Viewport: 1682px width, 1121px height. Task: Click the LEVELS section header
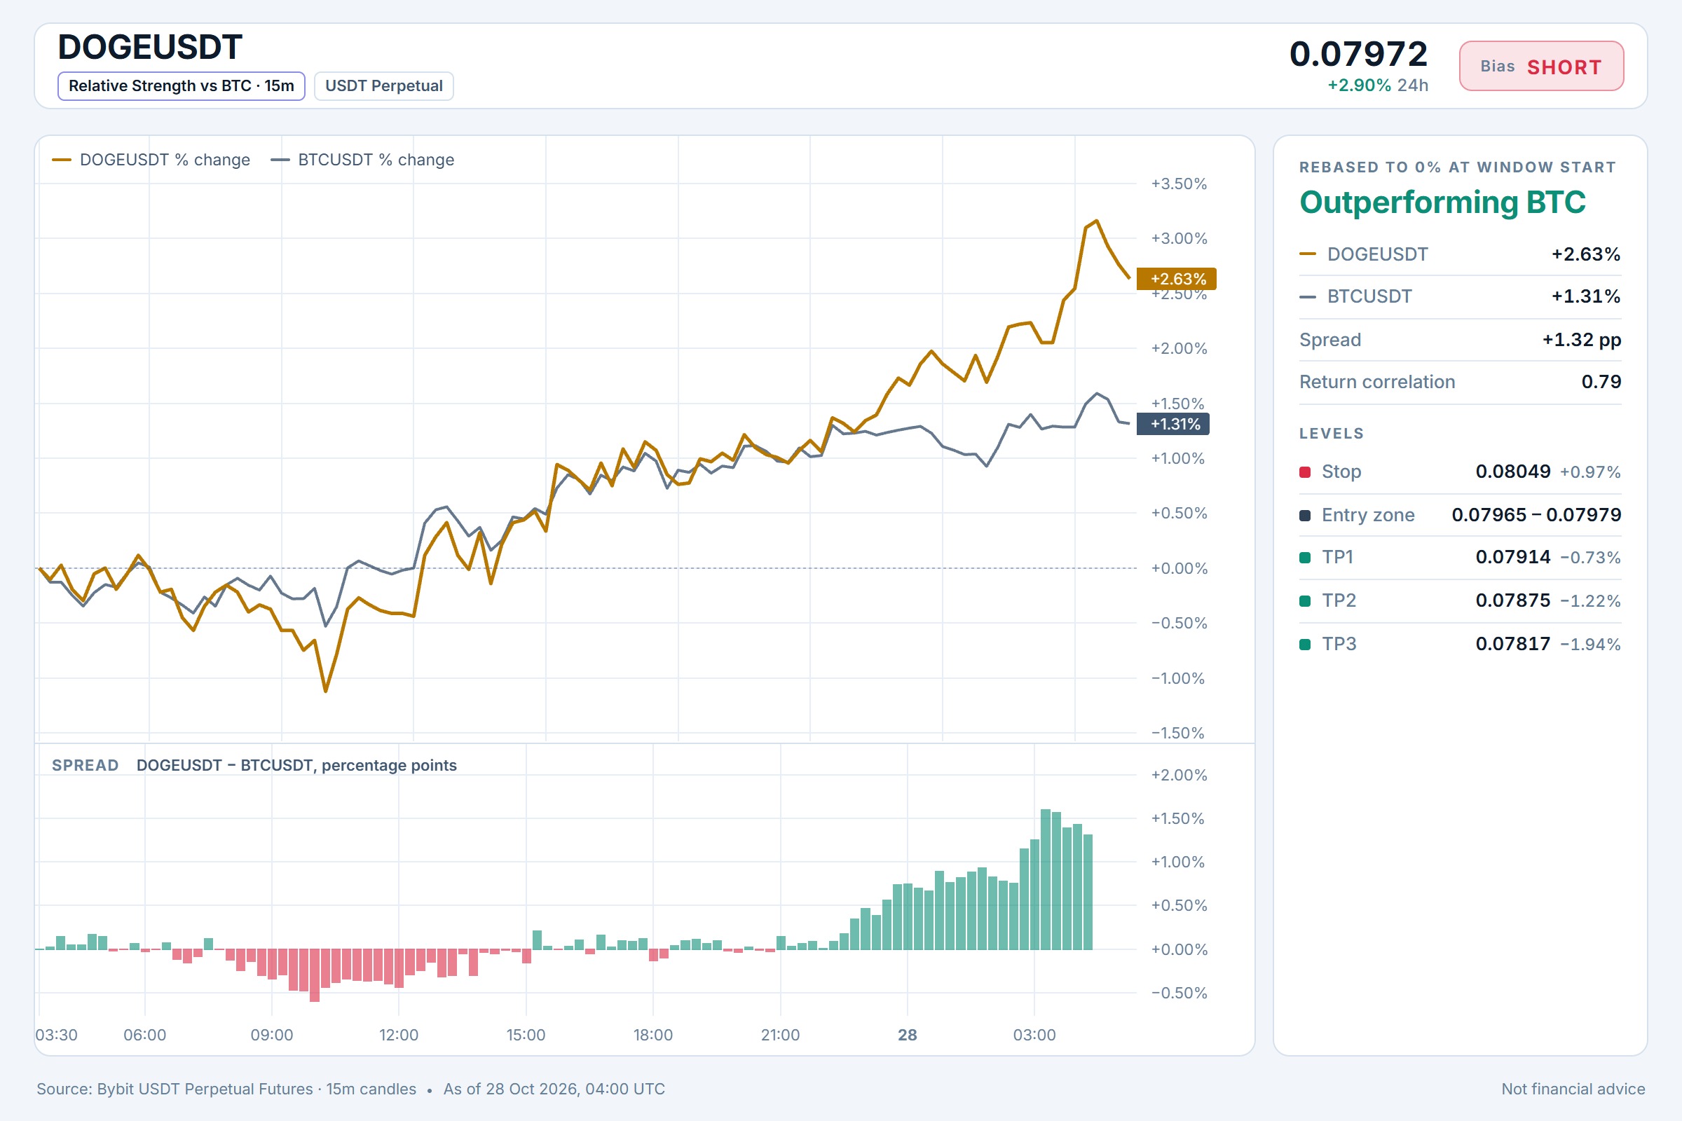tap(1332, 434)
